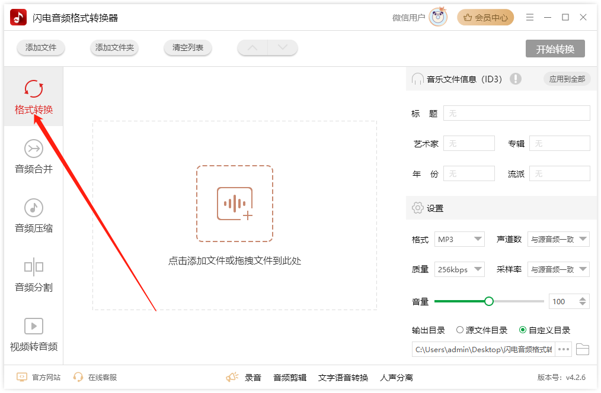
Task: Select the 源文件目录 output radio button
Action: pyautogui.click(x=460, y=330)
